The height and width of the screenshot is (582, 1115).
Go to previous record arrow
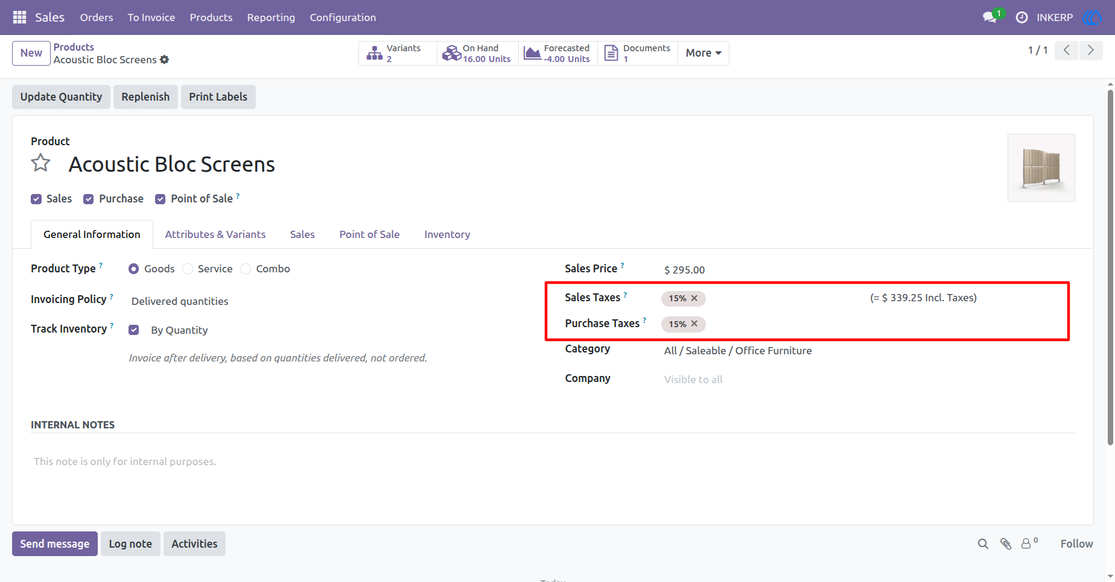1067,50
